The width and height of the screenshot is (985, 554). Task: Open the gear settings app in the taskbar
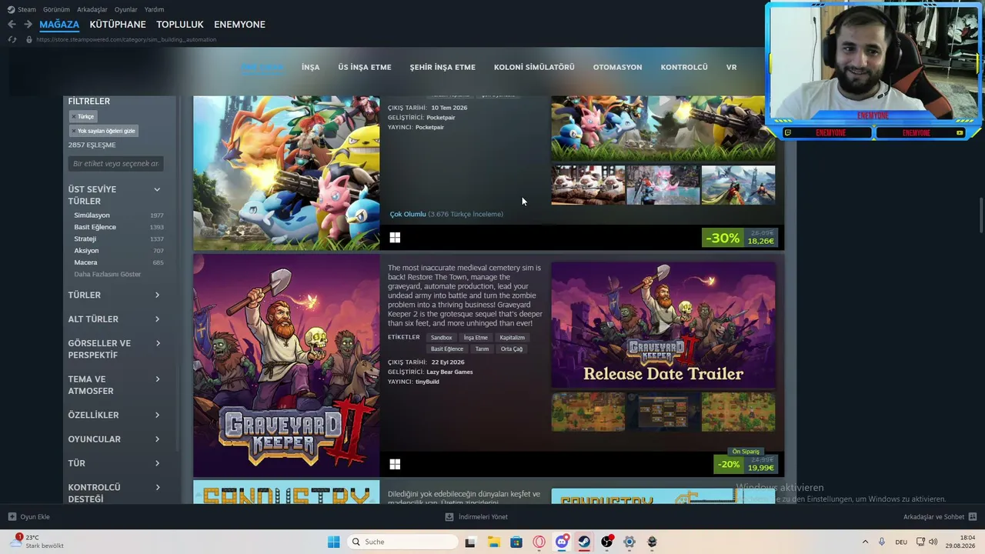(629, 542)
